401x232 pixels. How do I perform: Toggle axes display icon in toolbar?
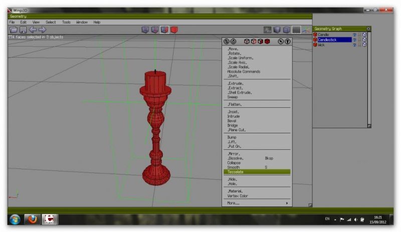coord(305,30)
